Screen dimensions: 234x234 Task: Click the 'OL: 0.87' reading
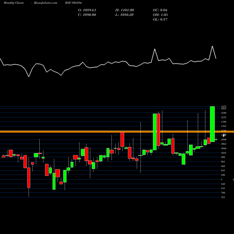click(x=160, y=20)
